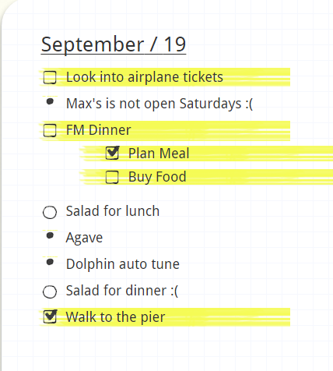Uncheck the Walk to the pier checkbox
This screenshot has height=371, width=333.
click(50, 316)
